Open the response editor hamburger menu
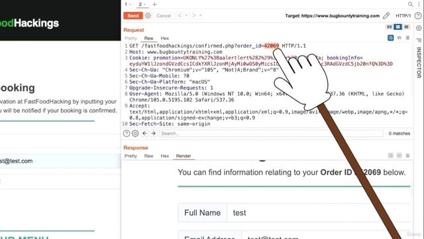424x239 pixels. pos(407,155)
